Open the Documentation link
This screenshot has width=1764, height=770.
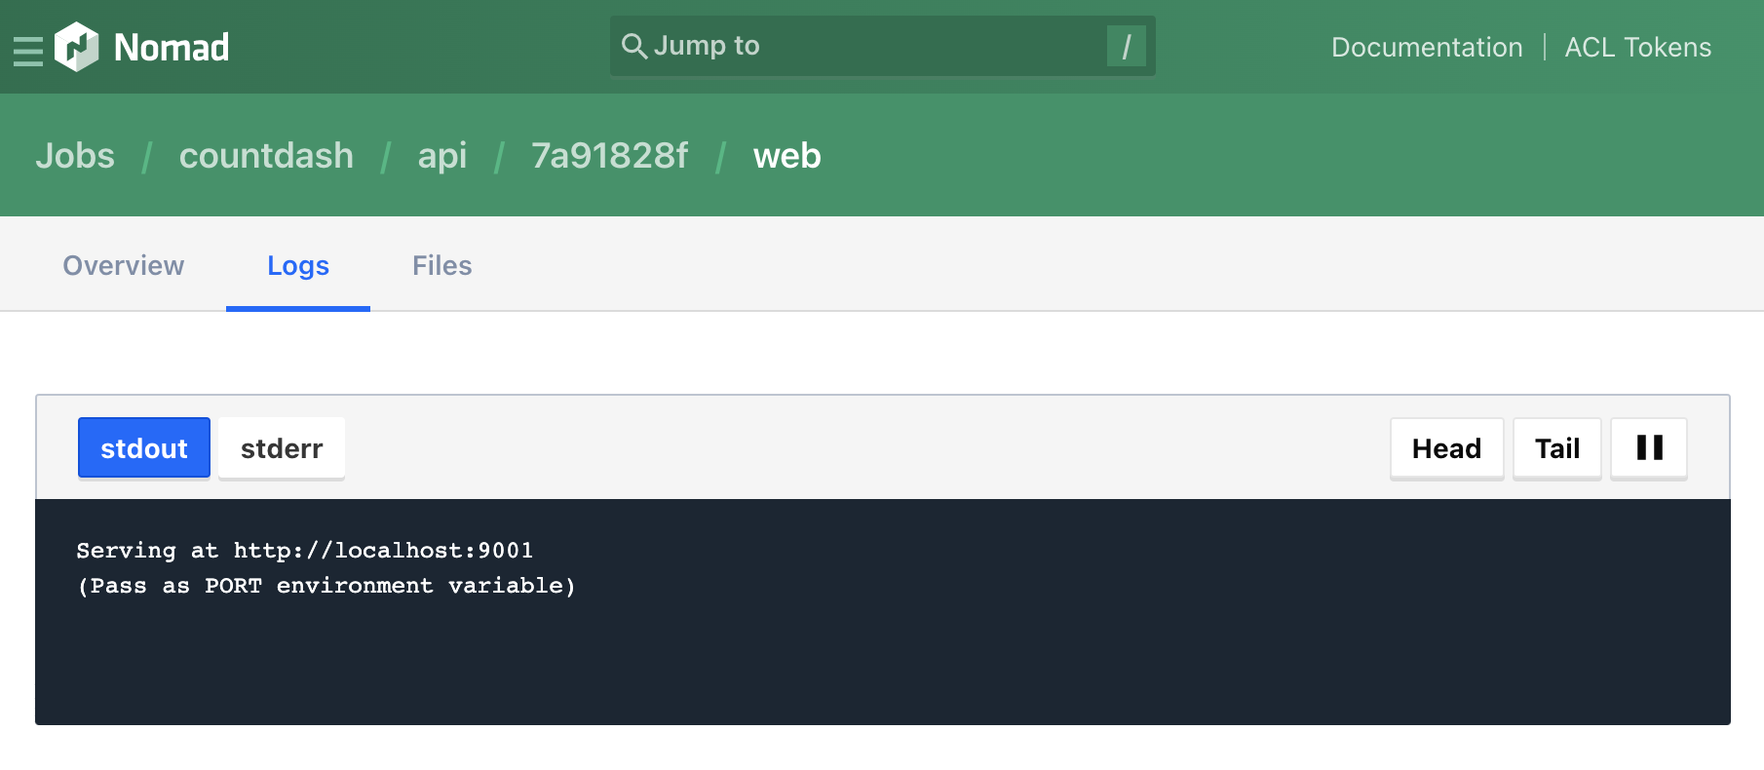1426,47
